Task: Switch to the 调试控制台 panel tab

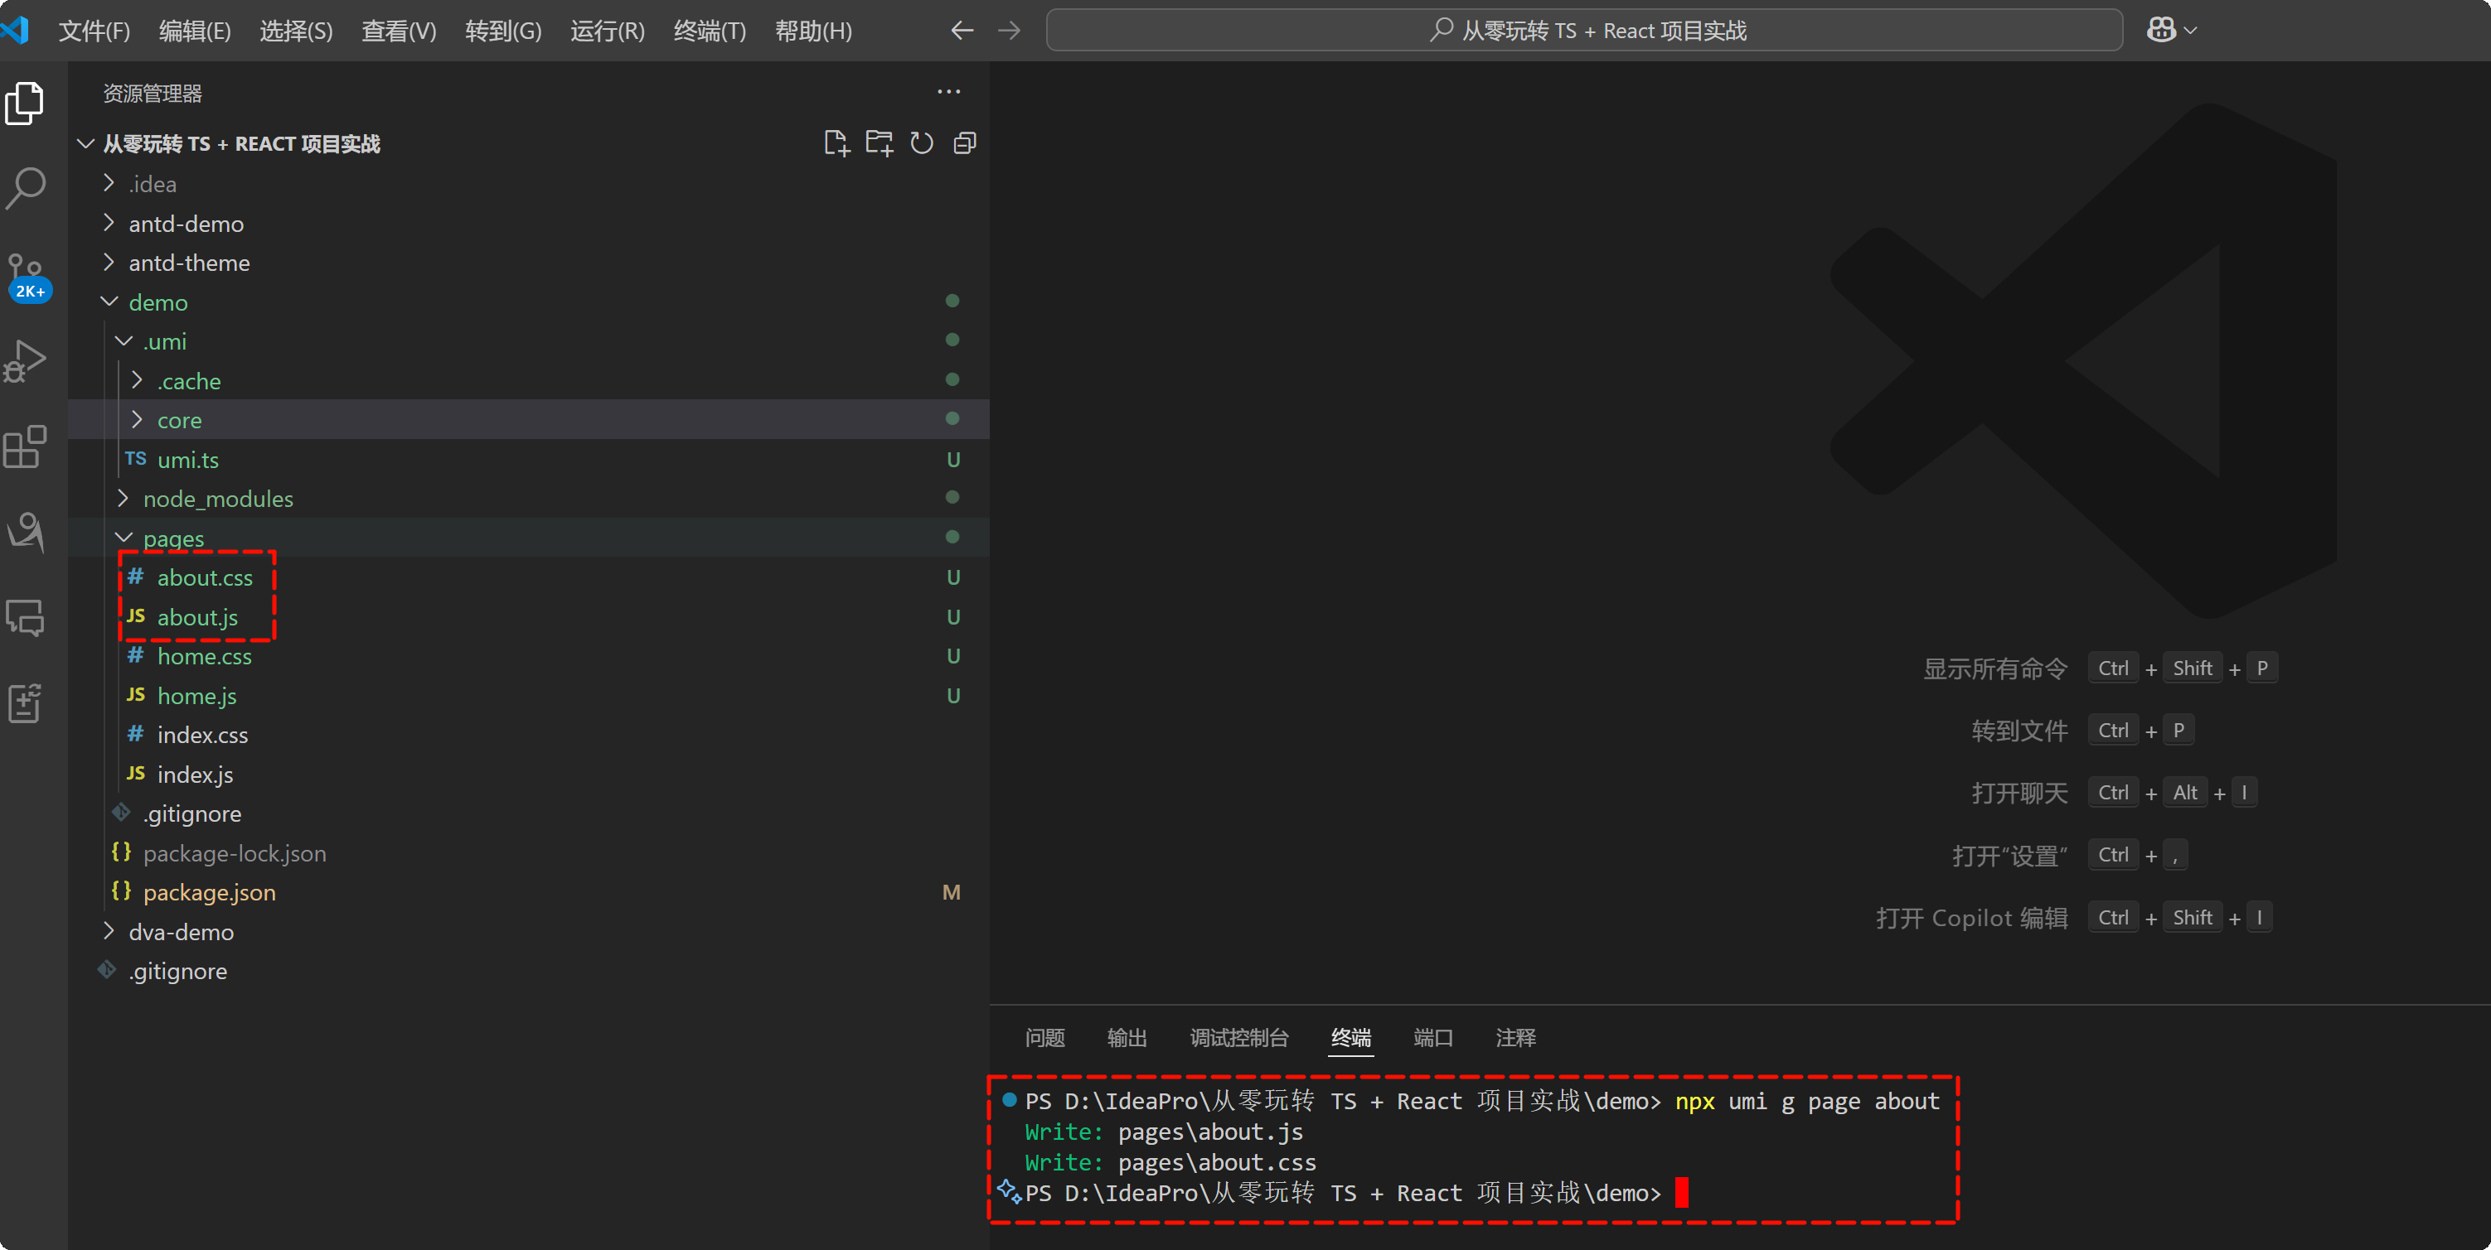Action: click(1238, 1037)
